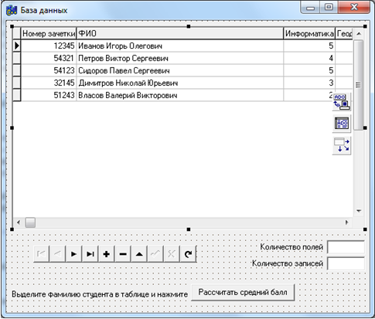Click the label Выделите фамилию студента в таблице
The width and height of the screenshot is (375, 319).
click(100, 294)
